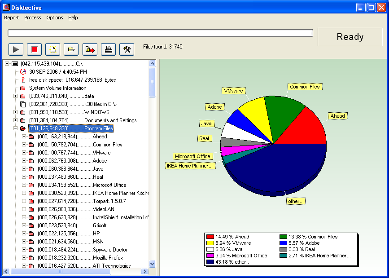The height and width of the screenshot is (278, 389).
Task: Click the Files found: 31745 text
Action: tap(163, 47)
